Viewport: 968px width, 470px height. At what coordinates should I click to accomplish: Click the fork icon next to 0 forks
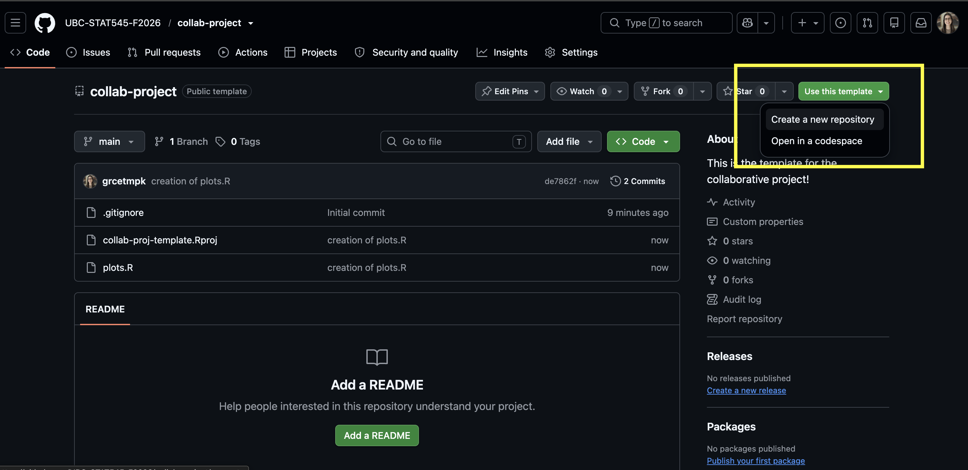point(712,280)
